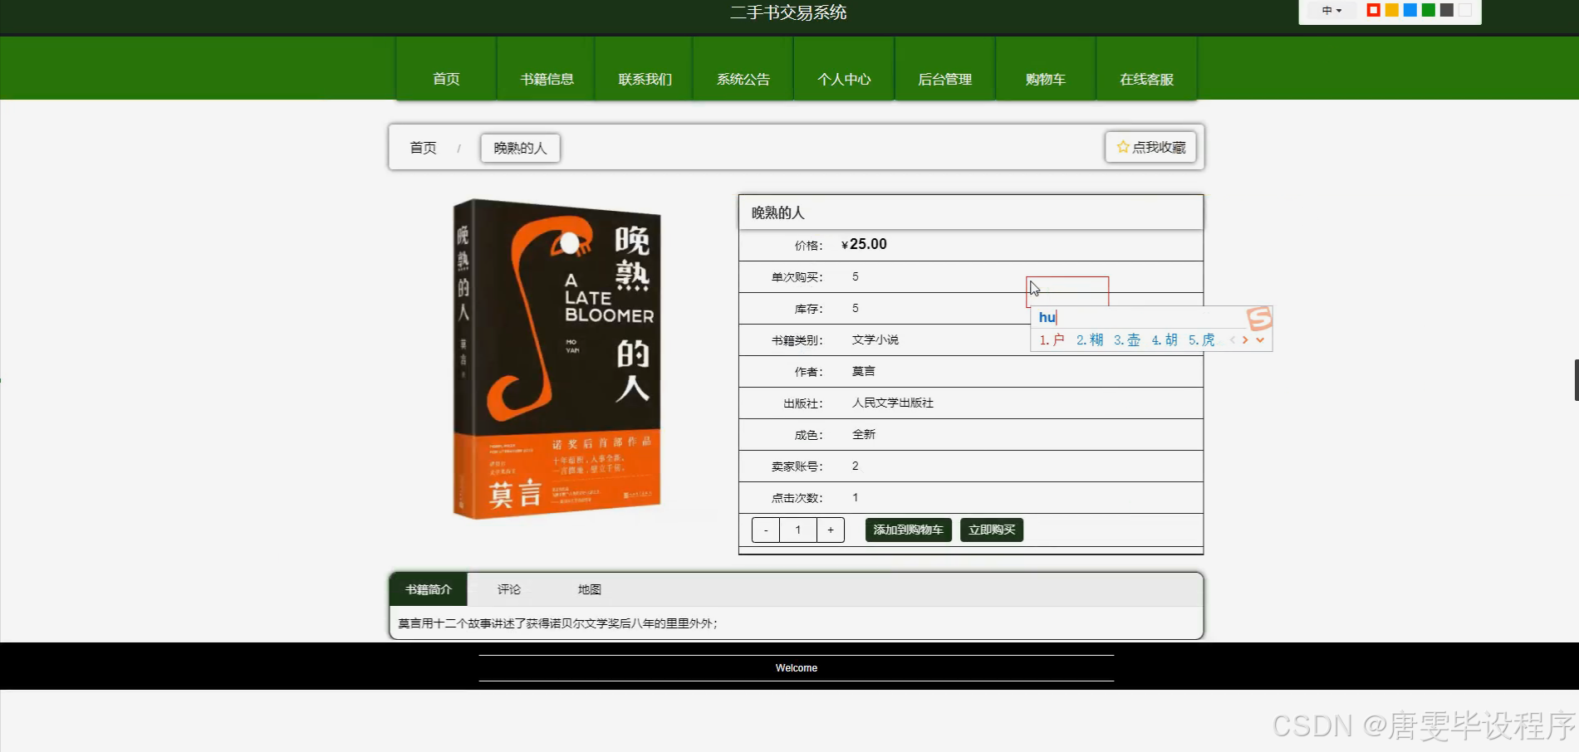Click the Welcome footer text
Viewport: 1579px width, 752px height.
(797, 668)
